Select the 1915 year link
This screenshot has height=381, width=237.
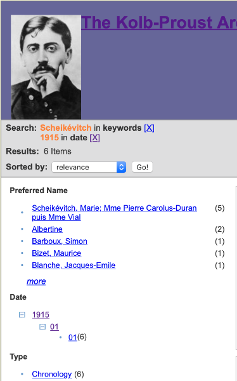coord(41,315)
